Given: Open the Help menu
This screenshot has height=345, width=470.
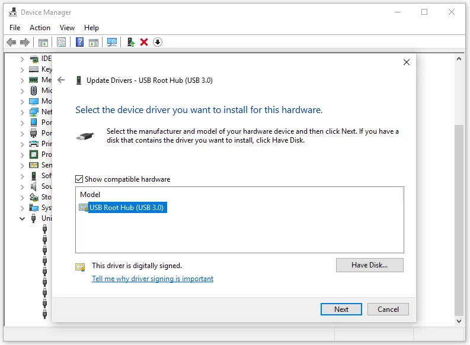Looking at the screenshot, I should click(91, 28).
